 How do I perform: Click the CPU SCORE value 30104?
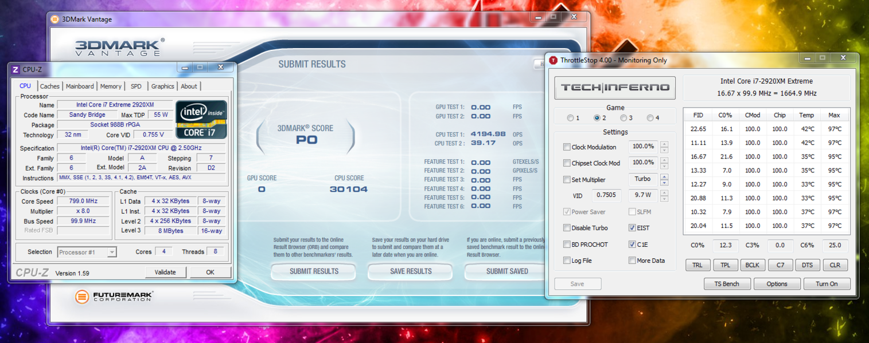349,189
